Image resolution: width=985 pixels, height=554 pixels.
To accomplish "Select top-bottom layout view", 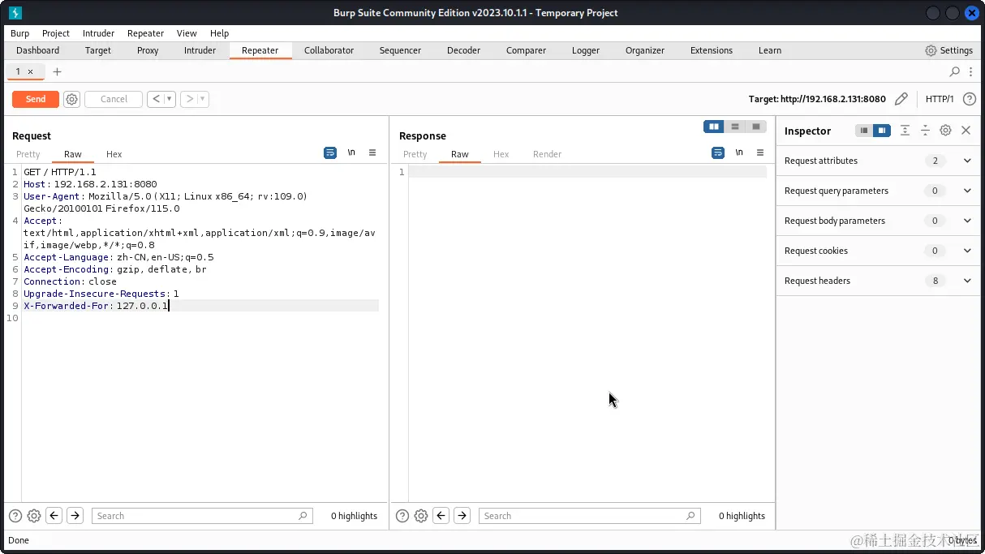I will point(735,127).
